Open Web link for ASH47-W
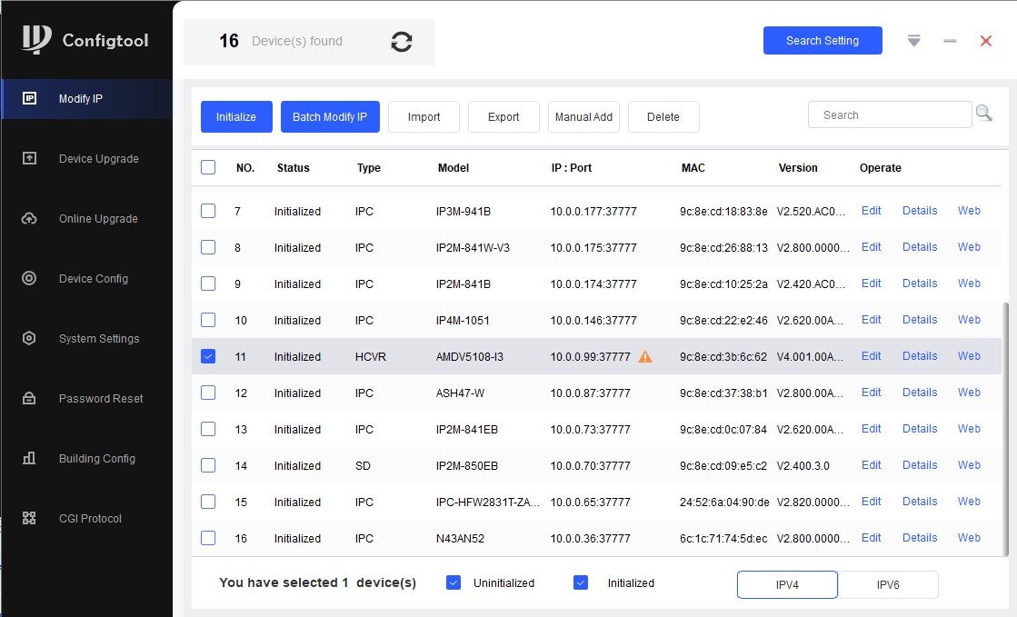This screenshot has height=617, width=1017. [969, 393]
